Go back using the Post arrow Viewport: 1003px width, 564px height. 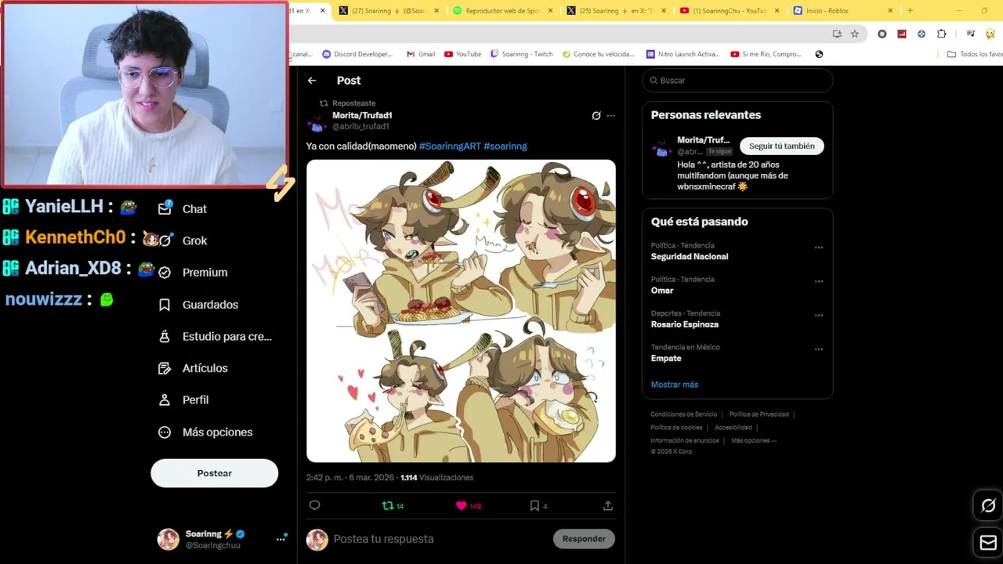pos(312,81)
